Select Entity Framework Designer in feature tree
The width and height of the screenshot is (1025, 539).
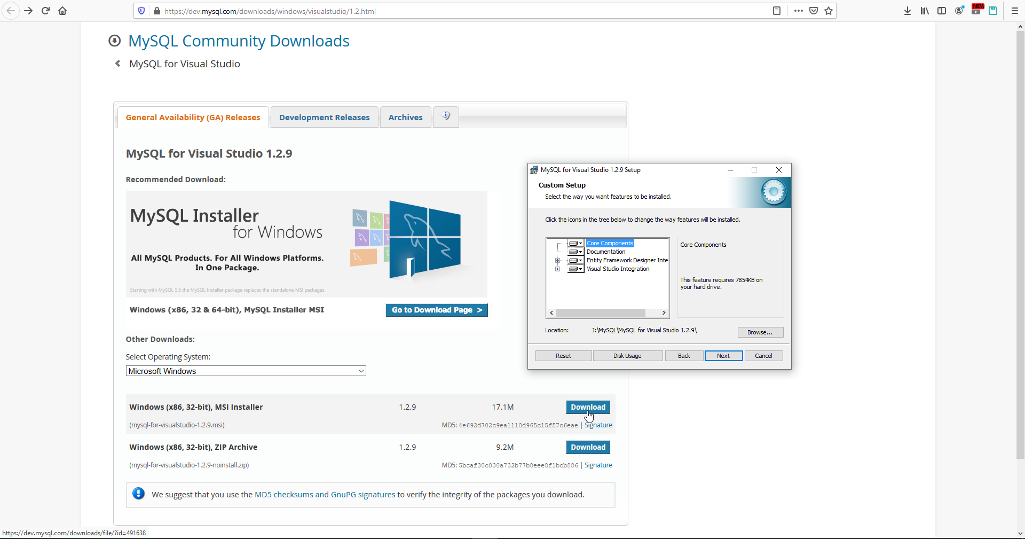click(x=627, y=260)
